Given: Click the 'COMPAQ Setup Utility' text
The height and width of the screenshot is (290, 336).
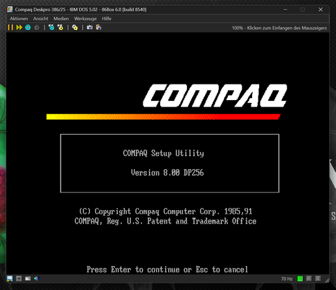Looking at the screenshot, I should [x=163, y=153].
